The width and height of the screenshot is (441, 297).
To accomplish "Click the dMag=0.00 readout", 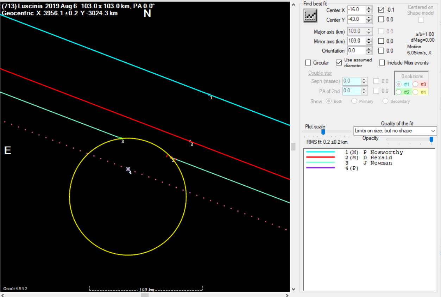I will click(x=423, y=40).
